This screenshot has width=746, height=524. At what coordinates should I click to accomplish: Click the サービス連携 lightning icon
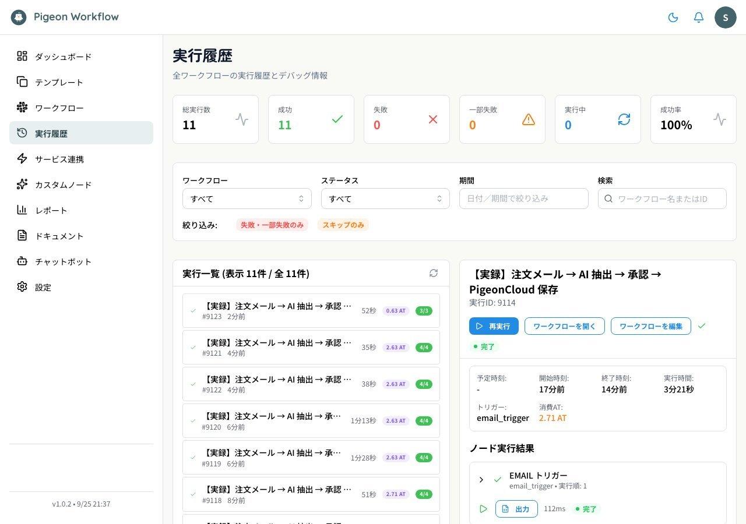click(22, 158)
